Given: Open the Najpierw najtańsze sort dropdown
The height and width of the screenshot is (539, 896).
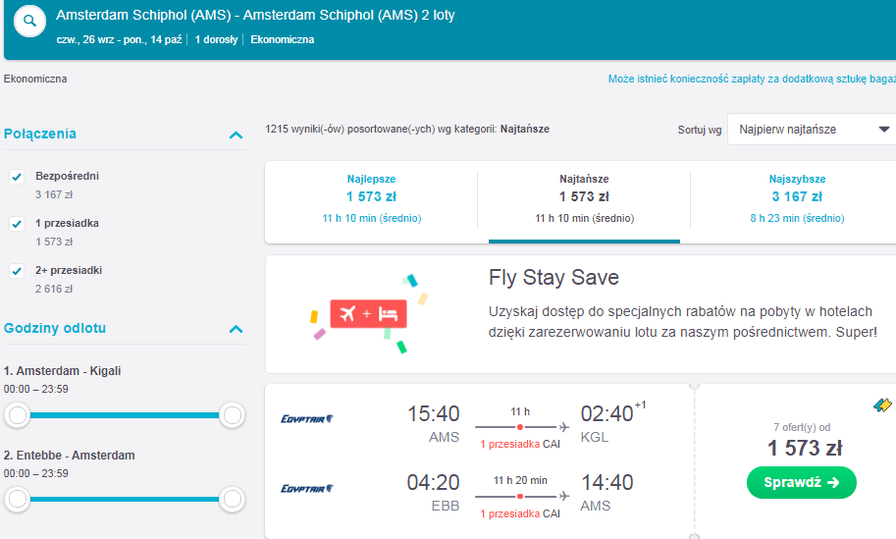Looking at the screenshot, I should tap(812, 130).
